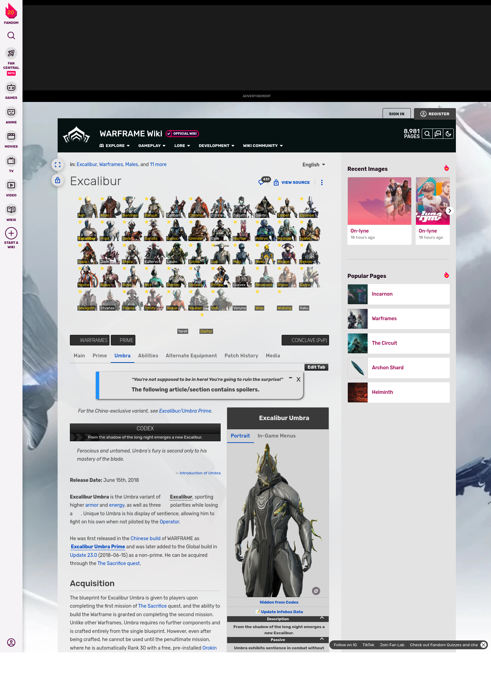This screenshot has width=491, height=682.
Task: Select Frost warframe portrait
Action: tap(110, 230)
